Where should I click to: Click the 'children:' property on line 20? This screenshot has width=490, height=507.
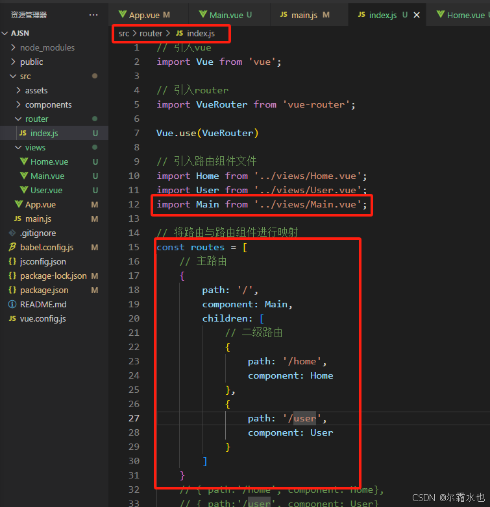tap(227, 318)
